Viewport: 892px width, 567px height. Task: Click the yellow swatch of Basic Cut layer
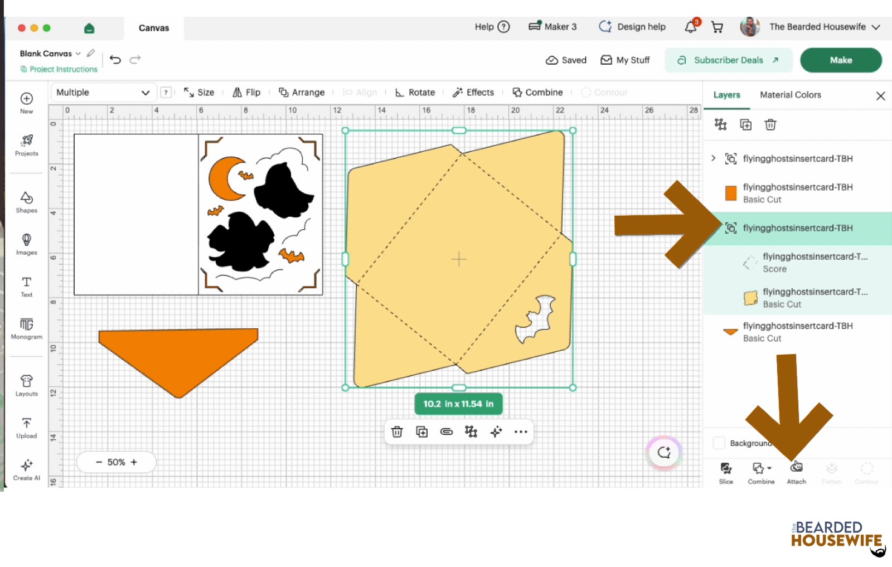750,298
